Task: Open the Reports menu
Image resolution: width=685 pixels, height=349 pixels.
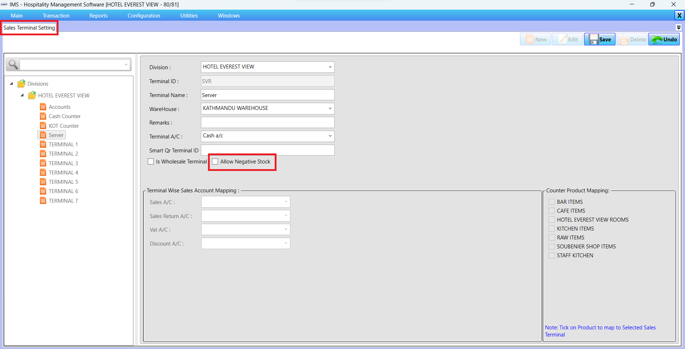Action: click(98, 15)
